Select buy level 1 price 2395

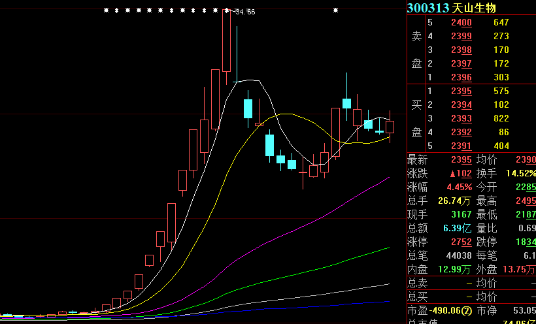pyautogui.click(x=461, y=91)
